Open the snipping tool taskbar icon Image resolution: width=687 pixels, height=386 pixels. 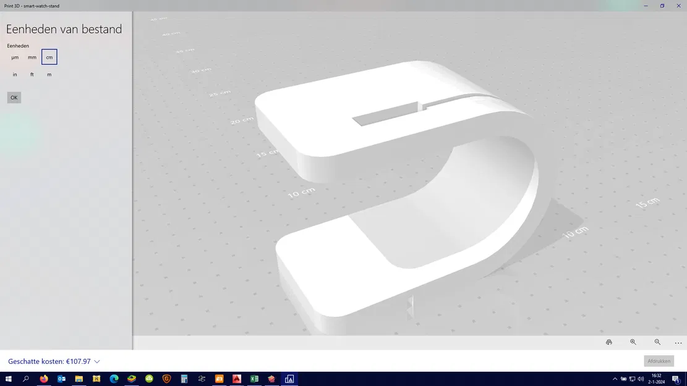point(202,379)
